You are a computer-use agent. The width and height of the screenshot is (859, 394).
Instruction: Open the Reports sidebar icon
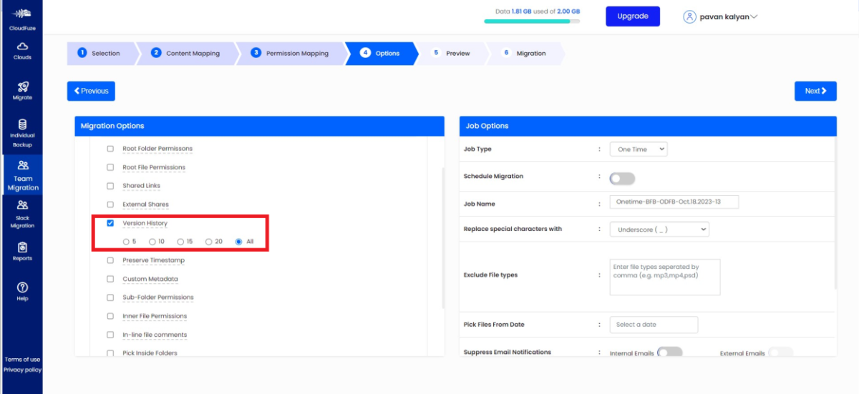(x=22, y=247)
